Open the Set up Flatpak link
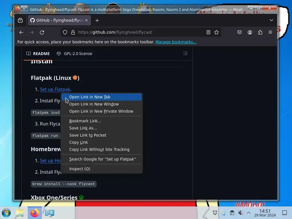 pos(55,89)
